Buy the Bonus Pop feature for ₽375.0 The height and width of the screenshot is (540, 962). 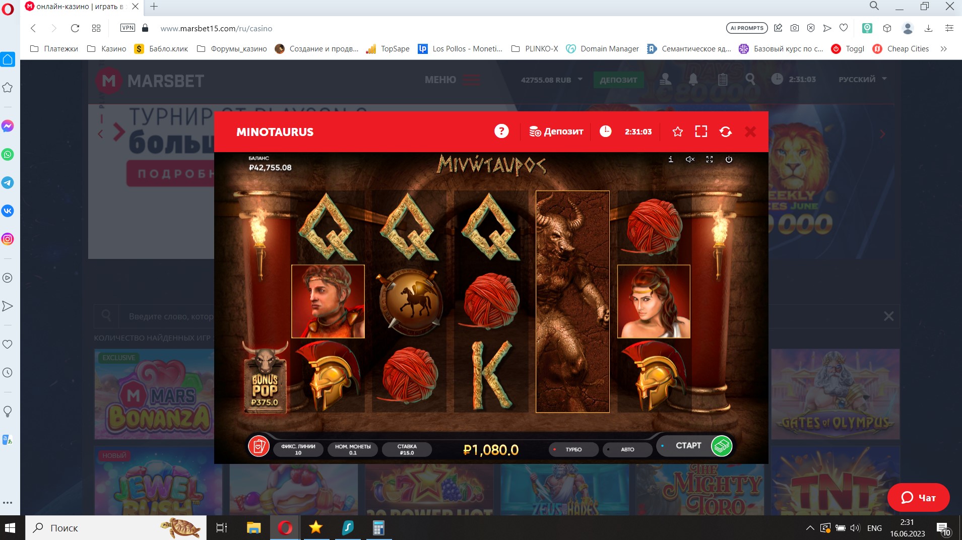pos(265,379)
